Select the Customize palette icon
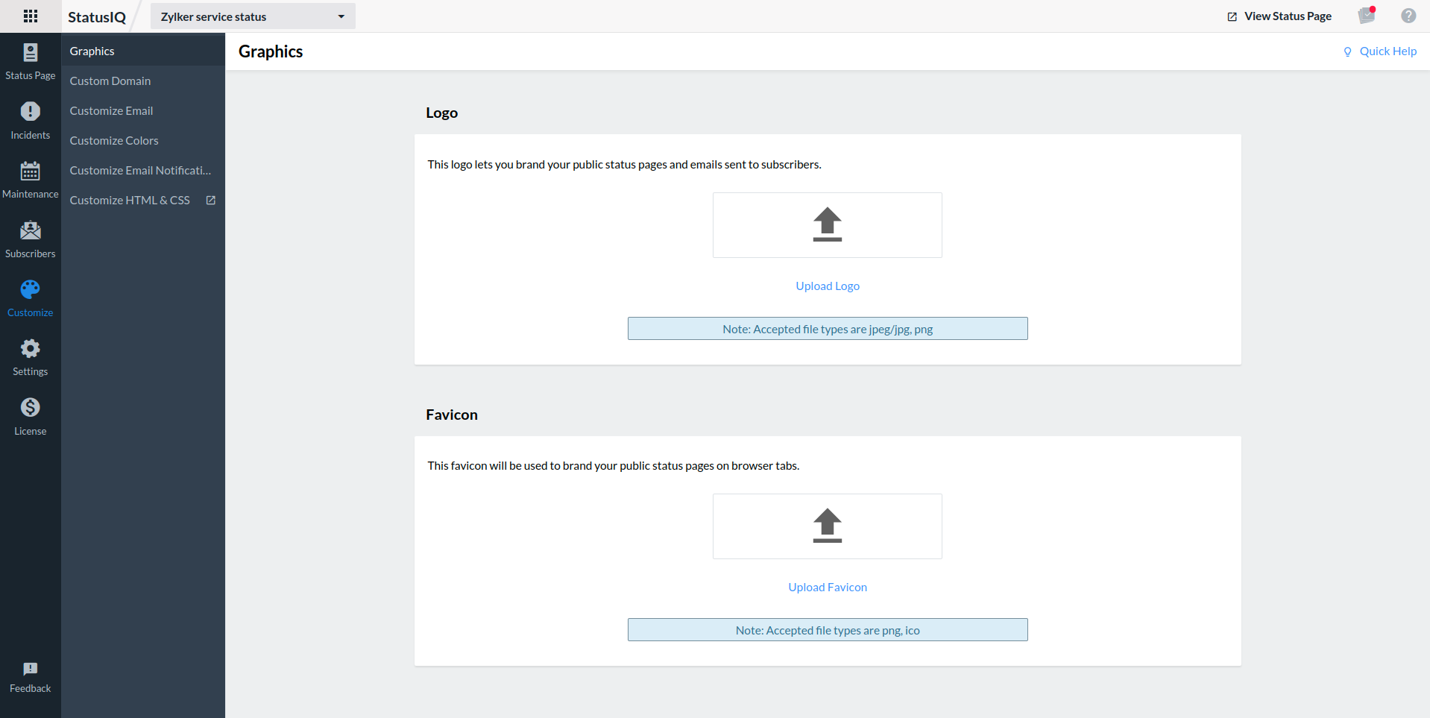 pos(31,290)
